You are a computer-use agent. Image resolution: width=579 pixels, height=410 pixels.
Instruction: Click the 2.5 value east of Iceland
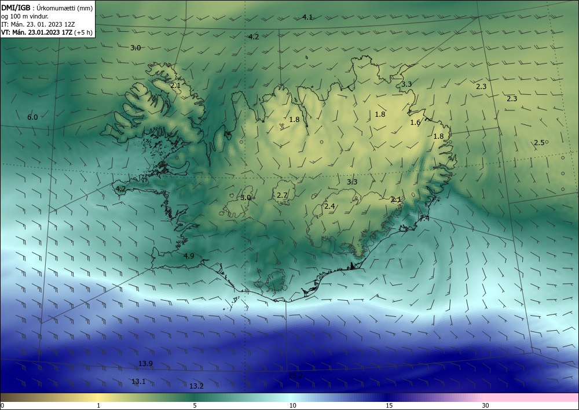click(539, 142)
